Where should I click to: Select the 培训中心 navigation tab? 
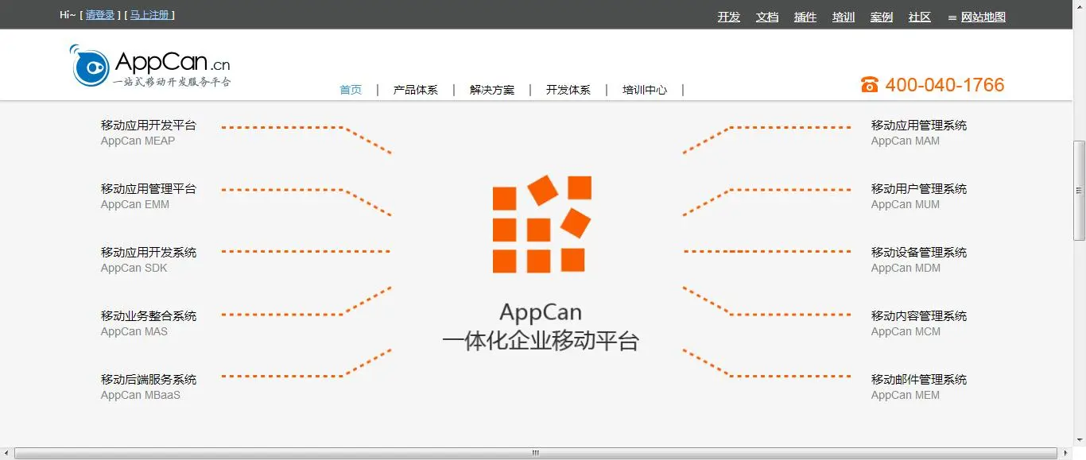tap(645, 90)
